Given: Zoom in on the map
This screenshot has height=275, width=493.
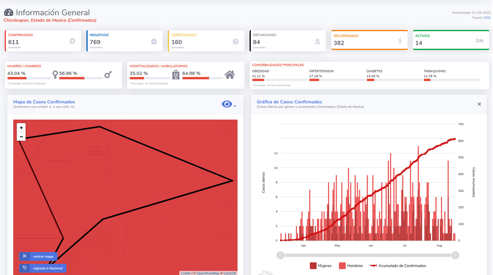Looking at the screenshot, I should point(21,128).
